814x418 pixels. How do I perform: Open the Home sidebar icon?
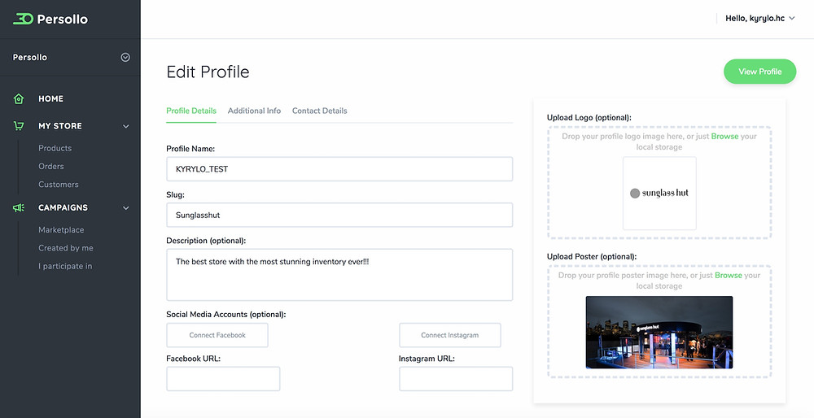pyautogui.click(x=19, y=98)
